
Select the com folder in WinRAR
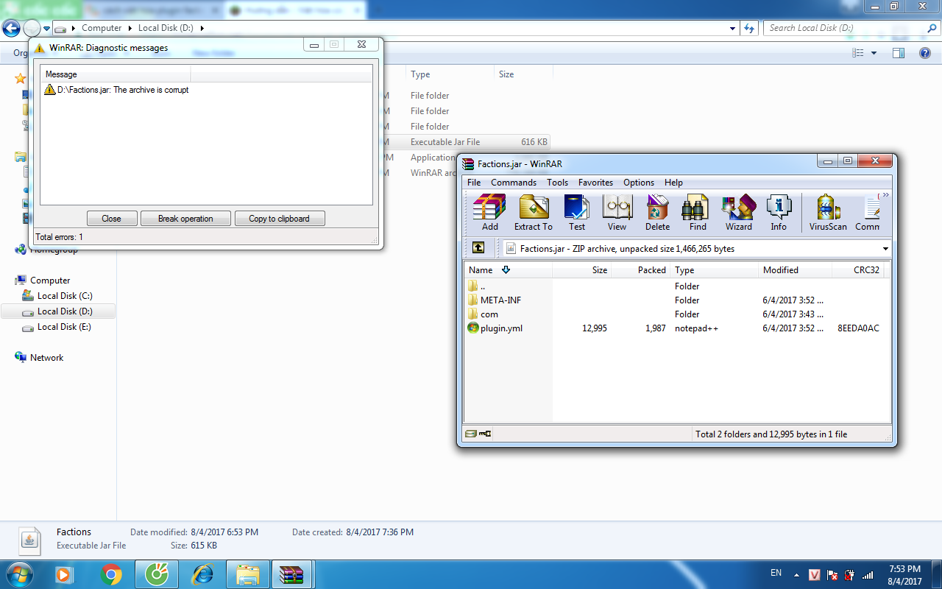point(489,314)
